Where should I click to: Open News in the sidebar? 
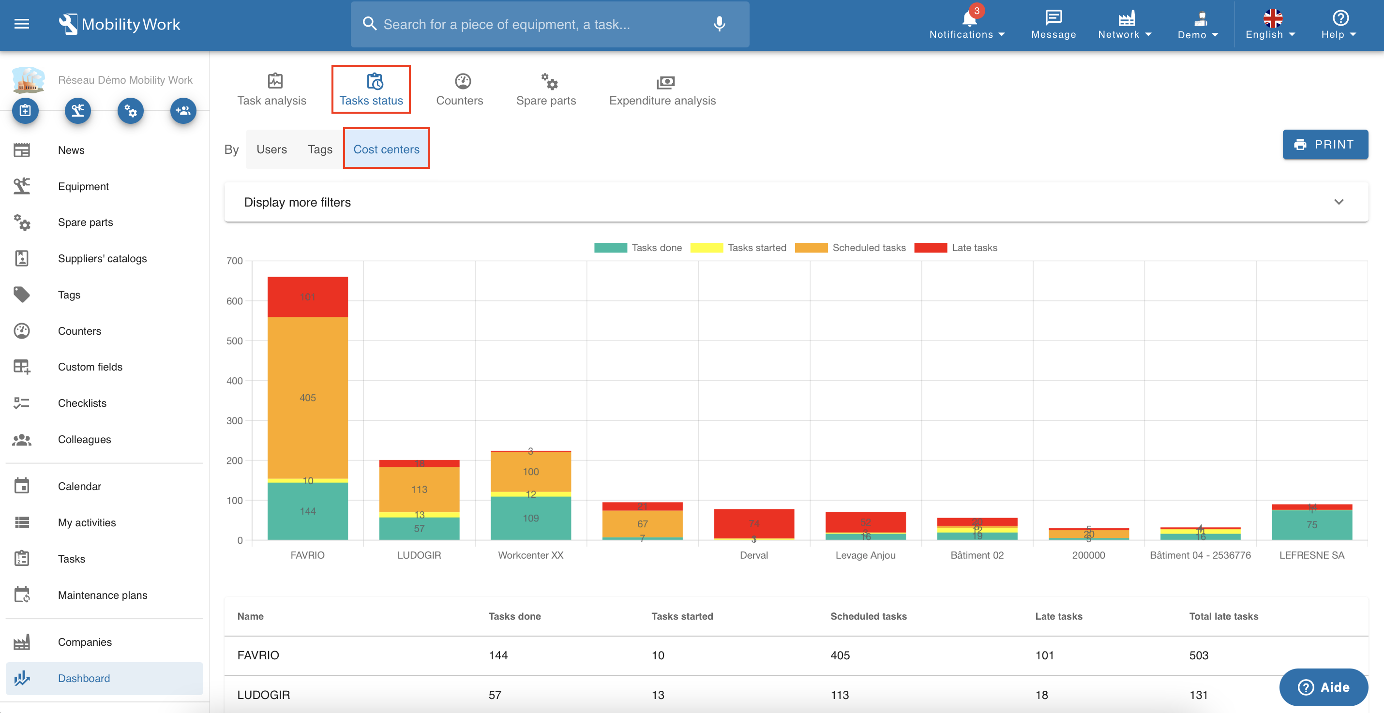pyautogui.click(x=104, y=150)
